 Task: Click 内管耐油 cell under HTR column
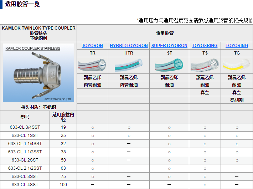pyautogui.click(x=129, y=85)
